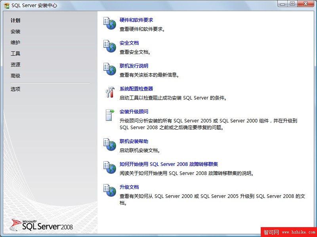Viewport: 317px width, 237px height.
Task: Switch to the 安装 page
Action: click(15, 32)
